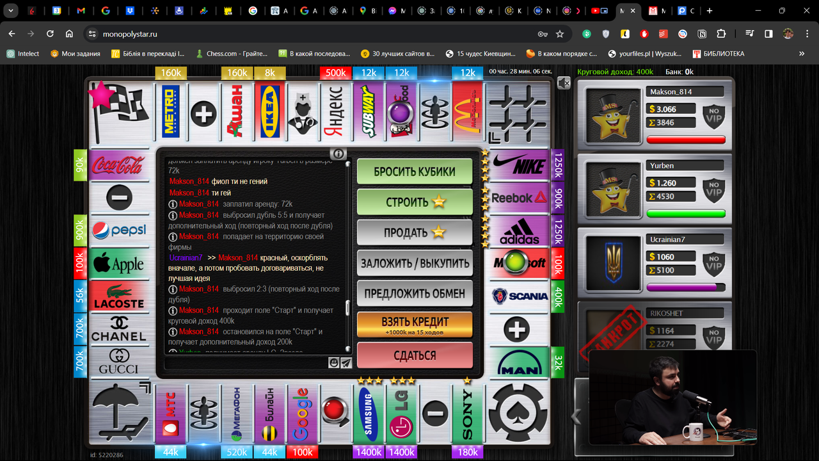Click the casino chip corner tile
Screen dimensions: 819x461
click(518, 413)
